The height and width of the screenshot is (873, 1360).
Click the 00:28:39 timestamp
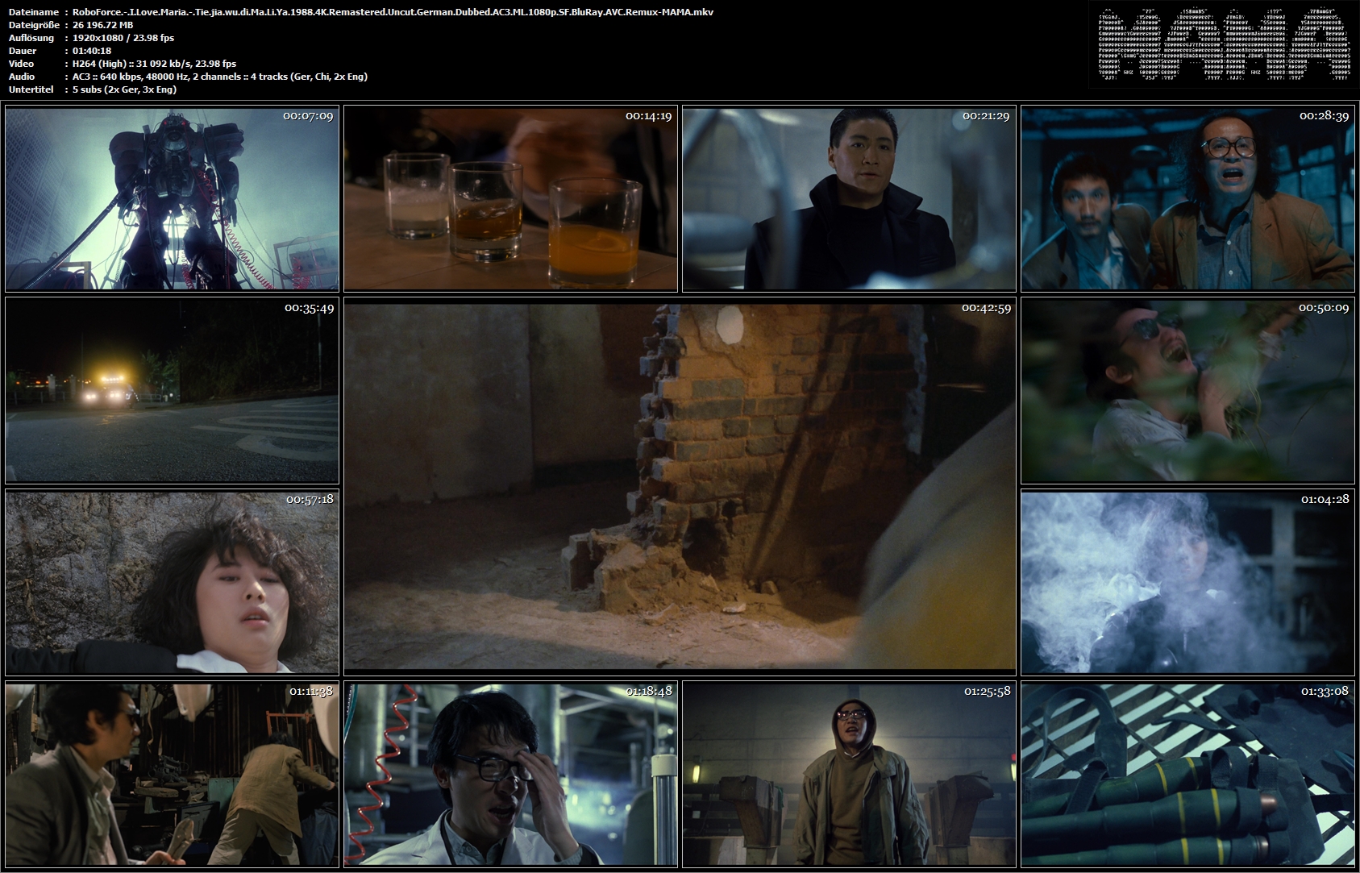coord(1324,116)
